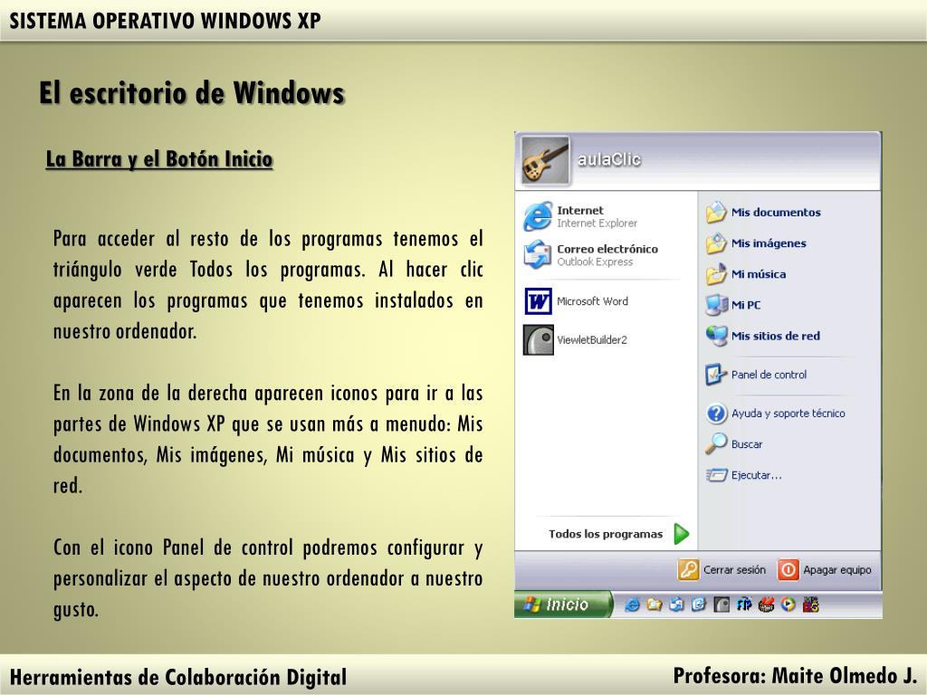Launch Internet Explorer from quick launch bar
927x695 pixels.
pos(632,605)
